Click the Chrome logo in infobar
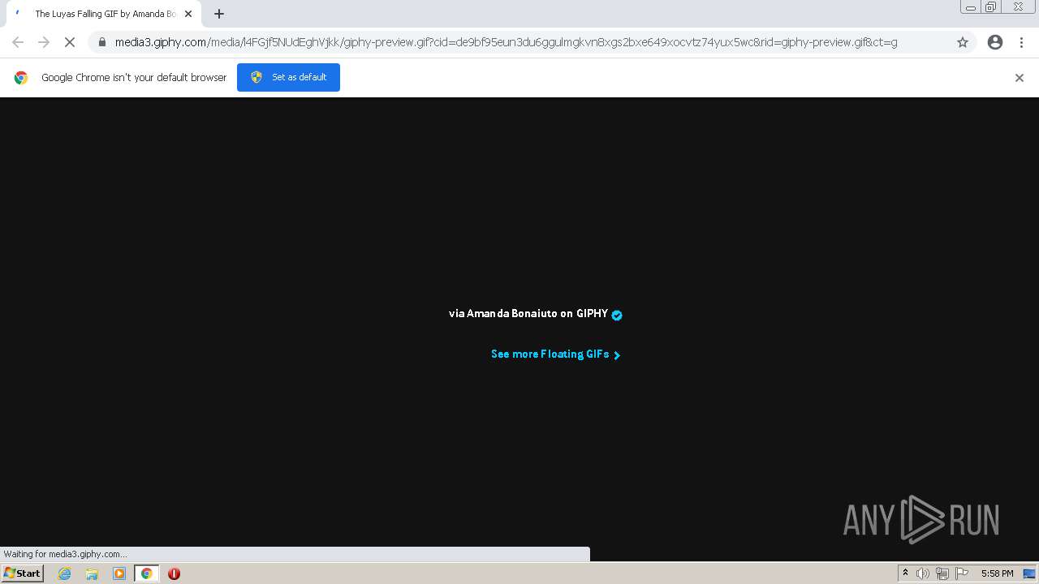The height and width of the screenshot is (584, 1039). click(x=21, y=78)
